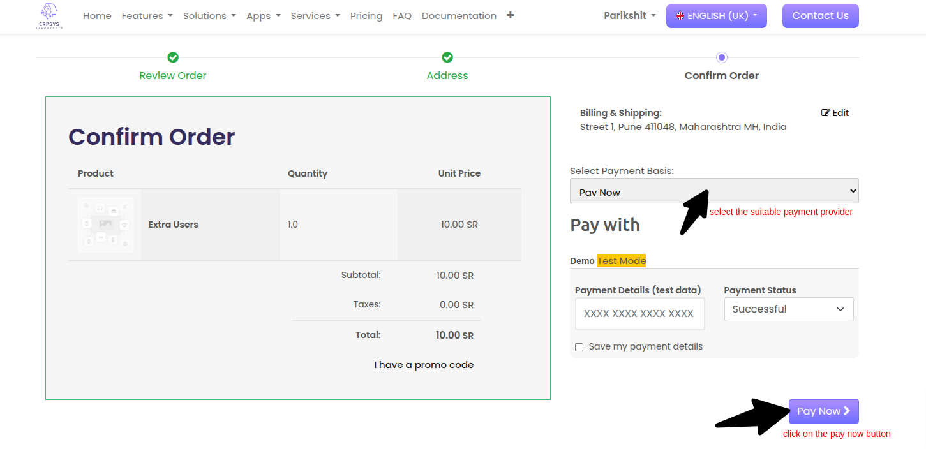This screenshot has width=926, height=465.
Task: Go to the Pricing page
Action: (366, 16)
